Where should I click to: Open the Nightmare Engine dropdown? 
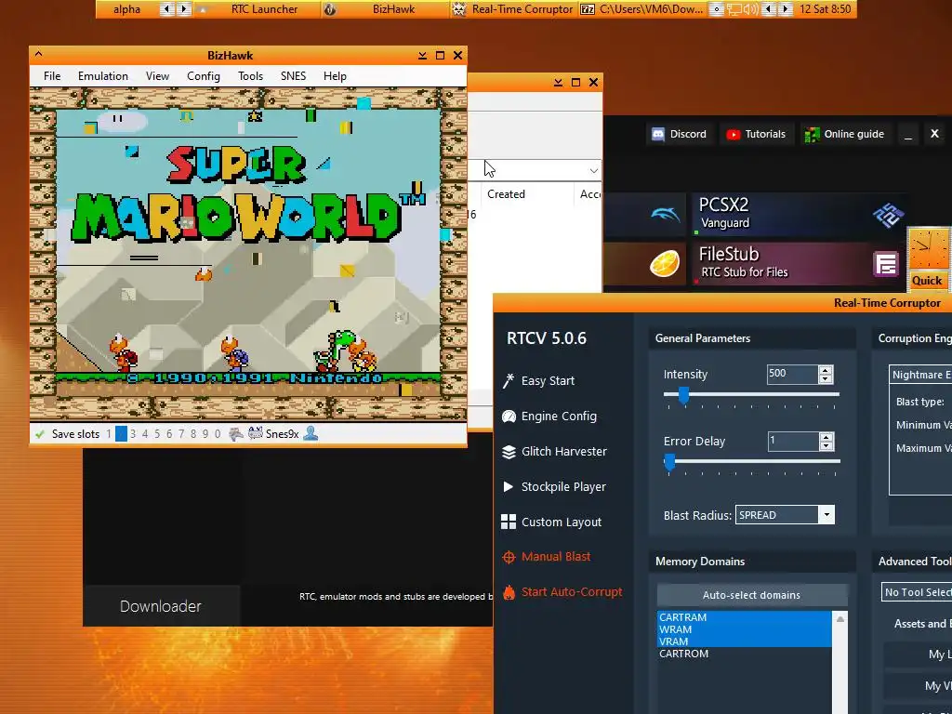tap(919, 375)
